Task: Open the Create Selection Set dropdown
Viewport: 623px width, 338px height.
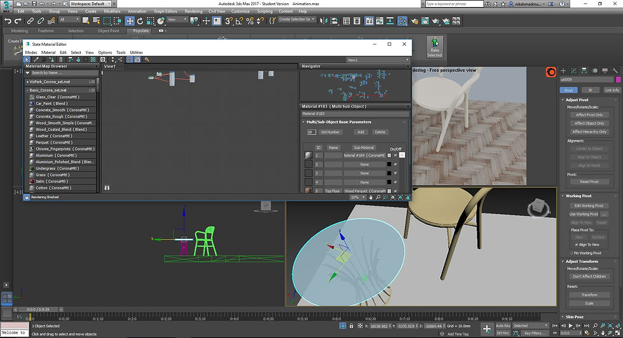Action: pos(296,20)
